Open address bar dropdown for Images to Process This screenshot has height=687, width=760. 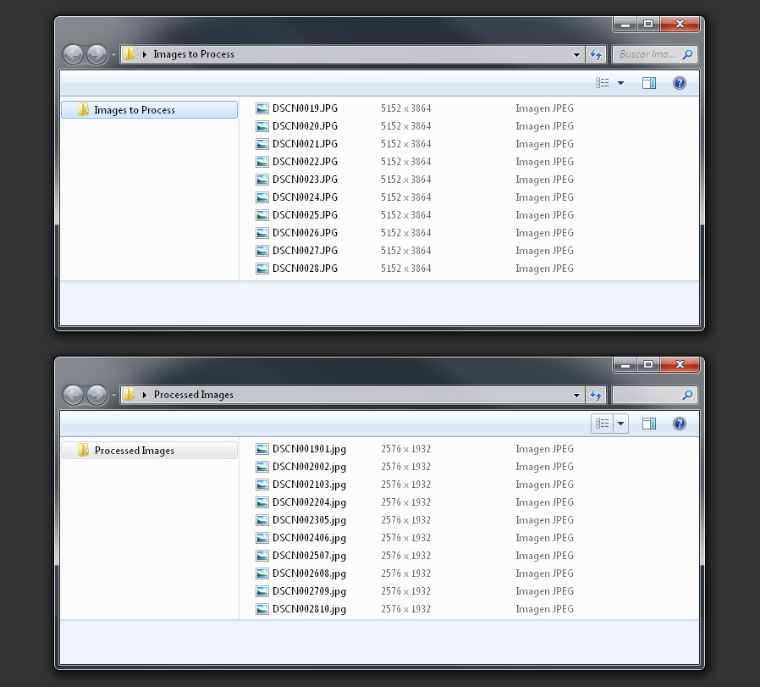(x=577, y=54)
